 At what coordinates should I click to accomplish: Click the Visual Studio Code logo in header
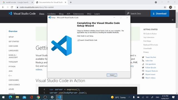coord(10,14)
